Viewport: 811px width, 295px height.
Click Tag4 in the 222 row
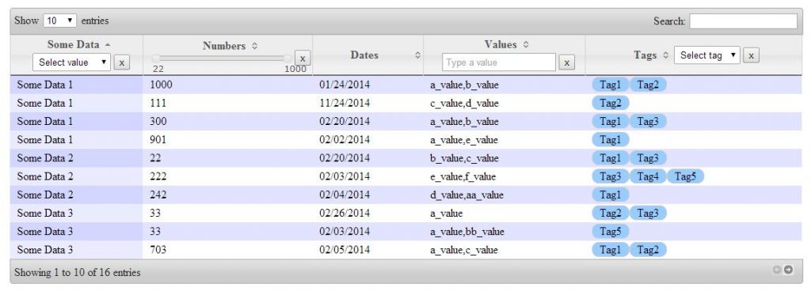point(648,176)
